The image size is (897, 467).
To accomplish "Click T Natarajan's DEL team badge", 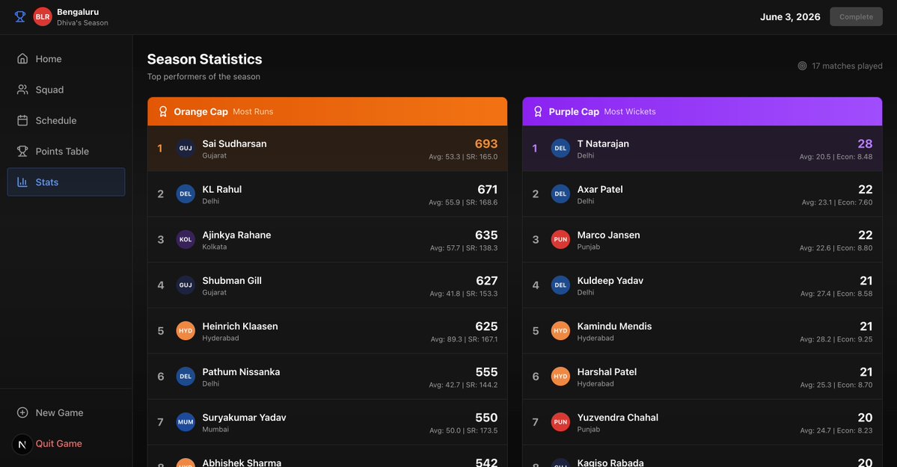I will pyautogui.click(x=560, y=148).
